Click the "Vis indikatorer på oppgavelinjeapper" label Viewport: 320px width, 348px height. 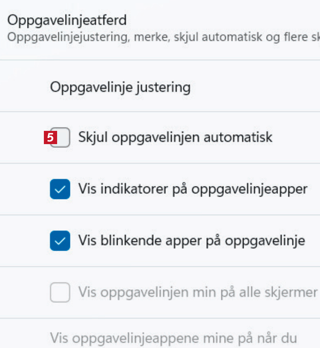click(x=193, y=189)
